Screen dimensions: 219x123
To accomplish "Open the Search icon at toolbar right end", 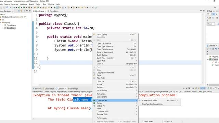I will [215, 8].
